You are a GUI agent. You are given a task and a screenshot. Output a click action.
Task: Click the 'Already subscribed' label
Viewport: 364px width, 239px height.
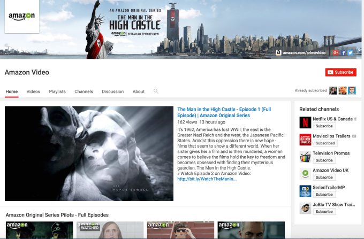click(310, 90)
